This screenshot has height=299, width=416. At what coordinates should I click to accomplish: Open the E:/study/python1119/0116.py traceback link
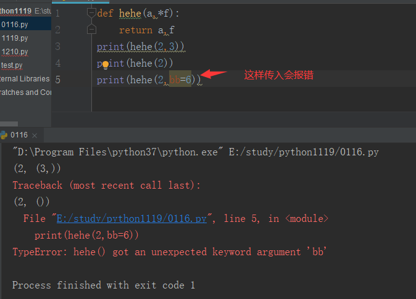[131, 219]
